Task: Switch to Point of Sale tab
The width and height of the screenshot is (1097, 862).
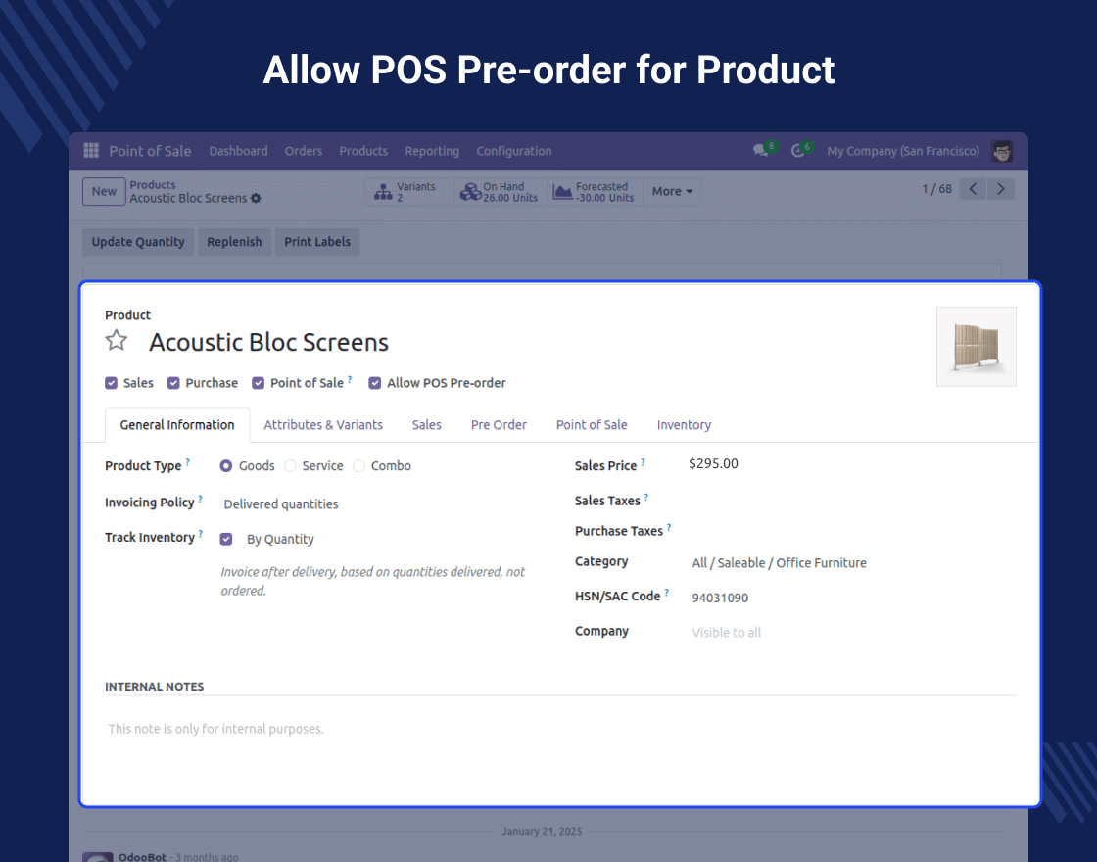Action: [x=592, y=425]
